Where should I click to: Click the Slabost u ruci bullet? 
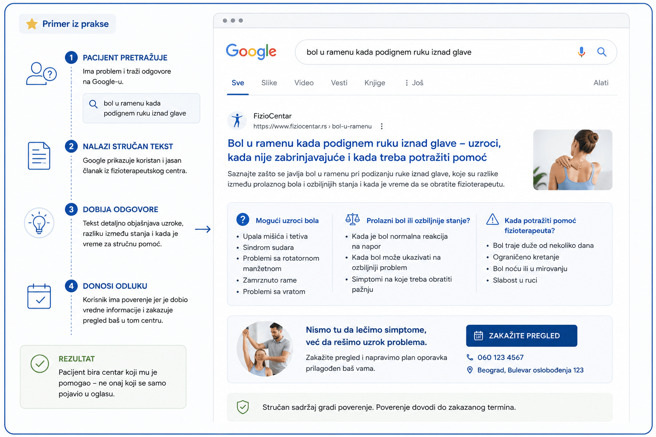[x=515, y=280]
